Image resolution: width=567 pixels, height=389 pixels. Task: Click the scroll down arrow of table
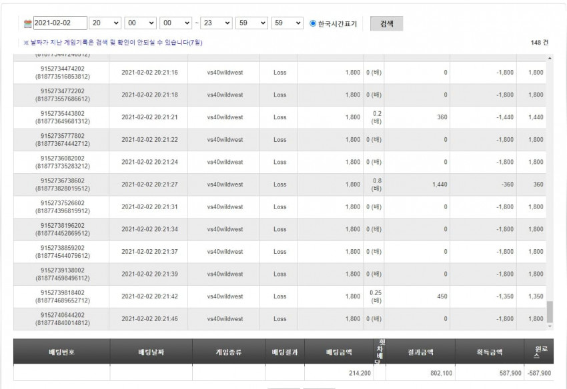[x=550, y=326]
